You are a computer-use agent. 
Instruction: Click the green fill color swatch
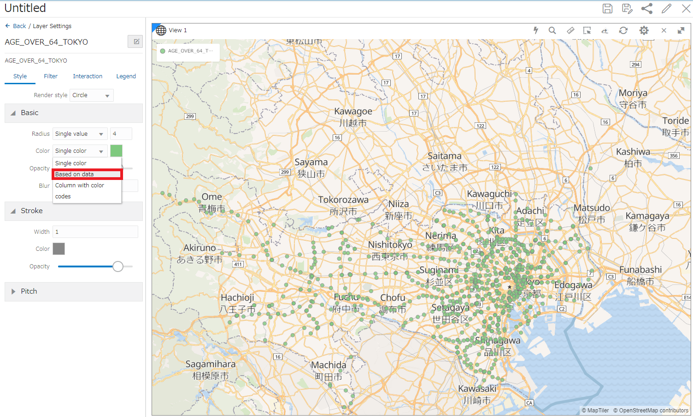point(116,151)
